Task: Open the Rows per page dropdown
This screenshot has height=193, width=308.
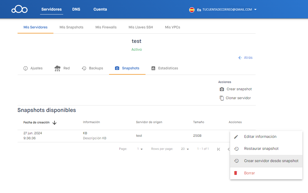Action: pyautogui.click(x=184, y=149)
